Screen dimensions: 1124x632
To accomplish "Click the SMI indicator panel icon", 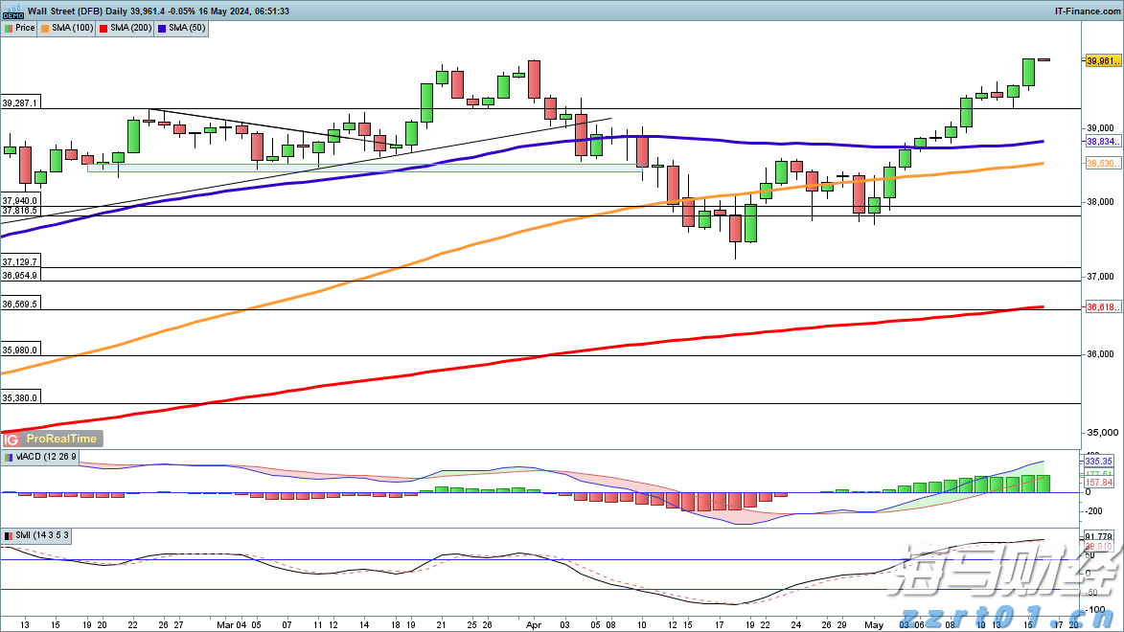I will [9, 534].
